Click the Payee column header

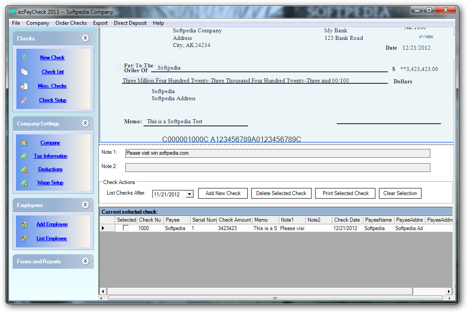(x=177, y=220)
